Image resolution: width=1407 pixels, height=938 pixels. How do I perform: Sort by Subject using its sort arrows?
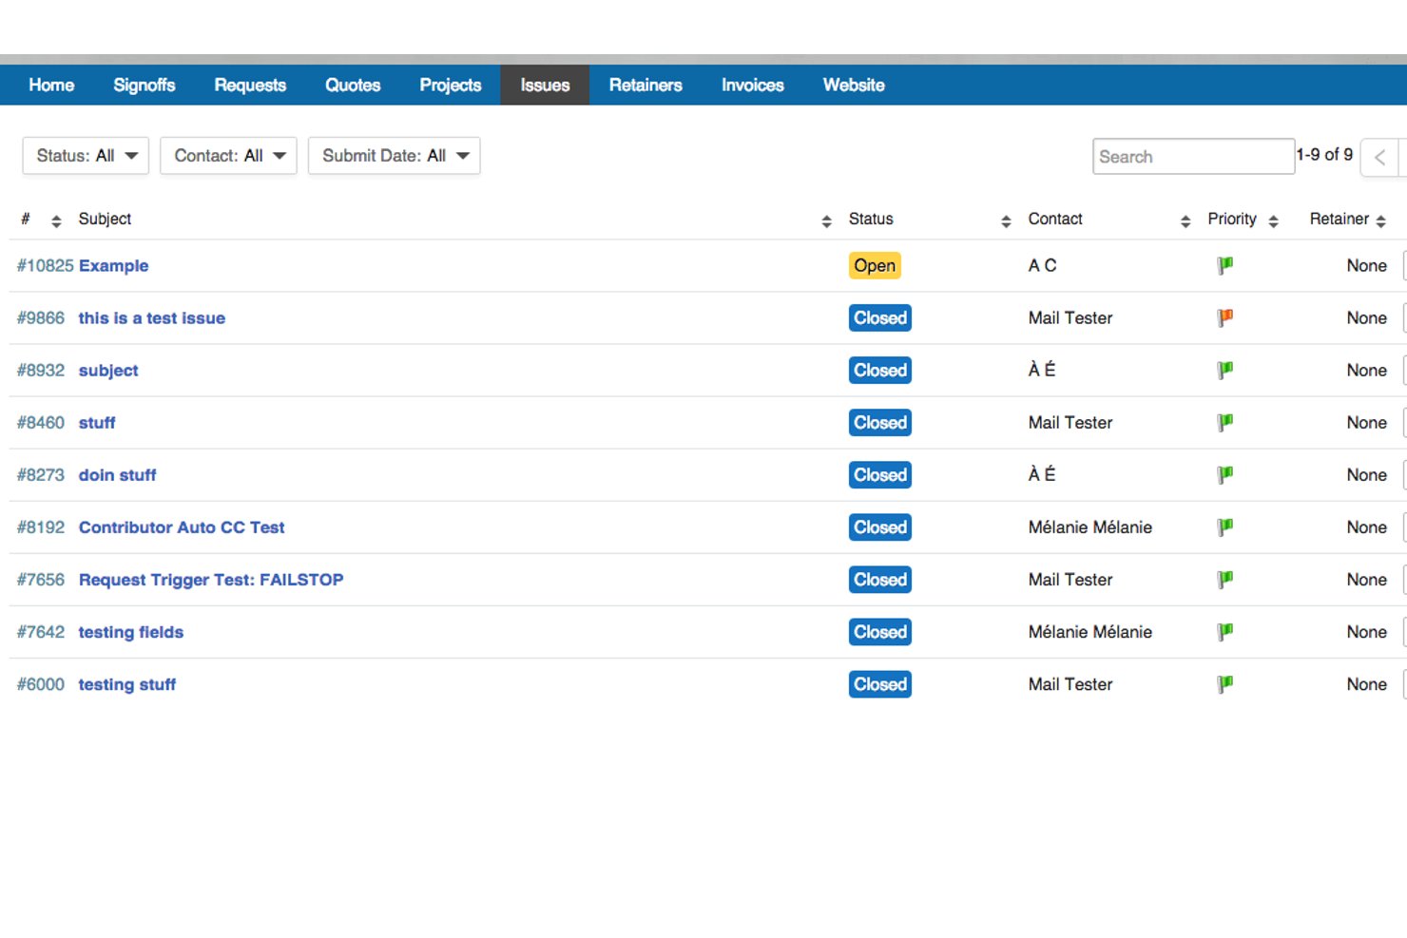(826, 221)
